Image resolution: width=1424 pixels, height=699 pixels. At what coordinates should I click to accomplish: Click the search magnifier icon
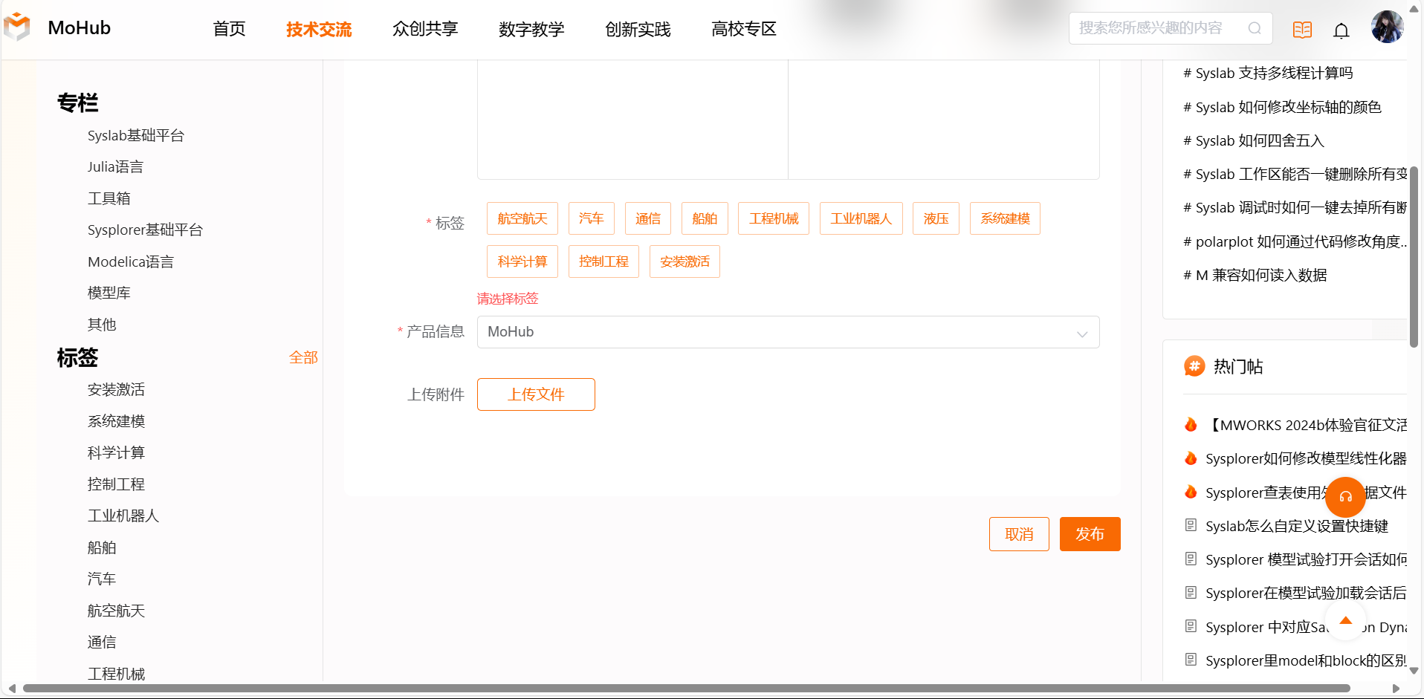coord(1255,28)
